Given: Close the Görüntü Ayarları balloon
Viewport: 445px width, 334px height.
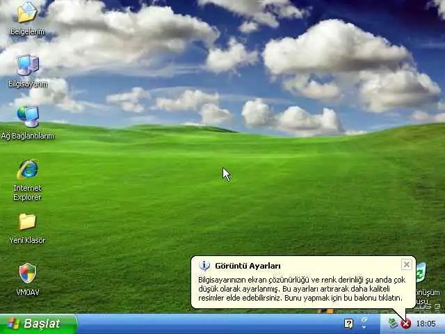Looking at the screenshot, I should tap(406, 264).
